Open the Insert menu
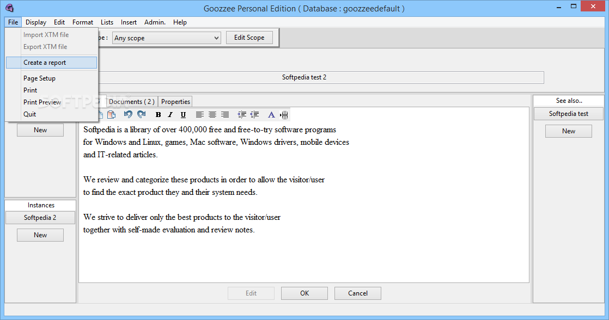 pyautogui.click(x=129, y=22)
